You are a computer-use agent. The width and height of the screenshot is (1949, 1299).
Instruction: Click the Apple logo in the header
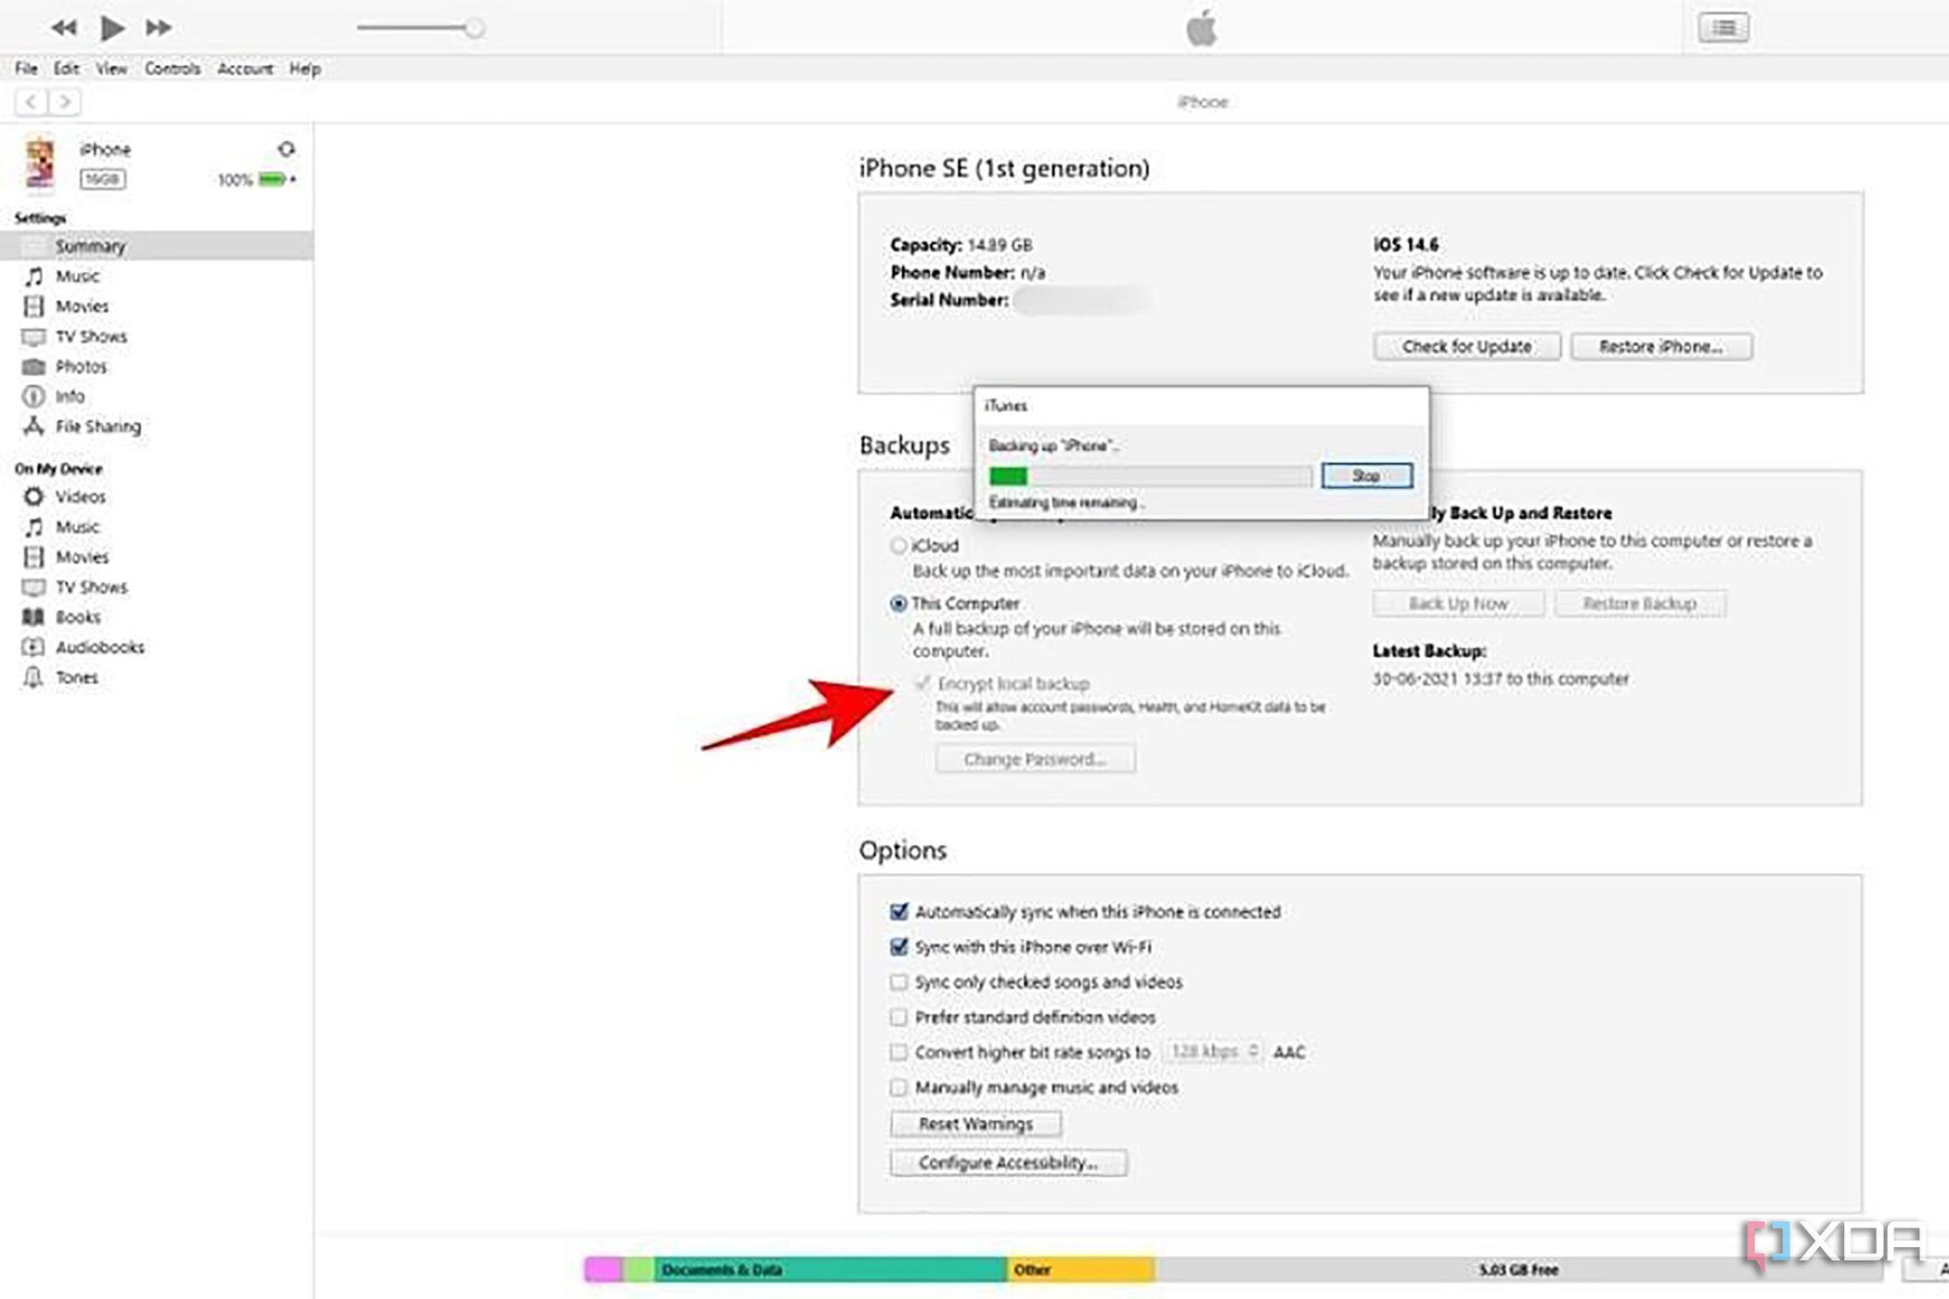1202,27
